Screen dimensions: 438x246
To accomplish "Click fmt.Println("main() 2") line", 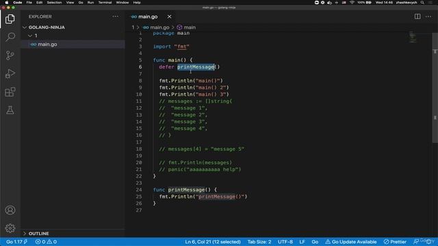I will (x=194, y=87).
